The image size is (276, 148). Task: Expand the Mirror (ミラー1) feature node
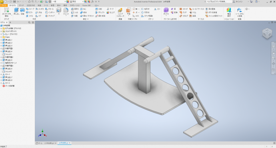click(1, 75)
